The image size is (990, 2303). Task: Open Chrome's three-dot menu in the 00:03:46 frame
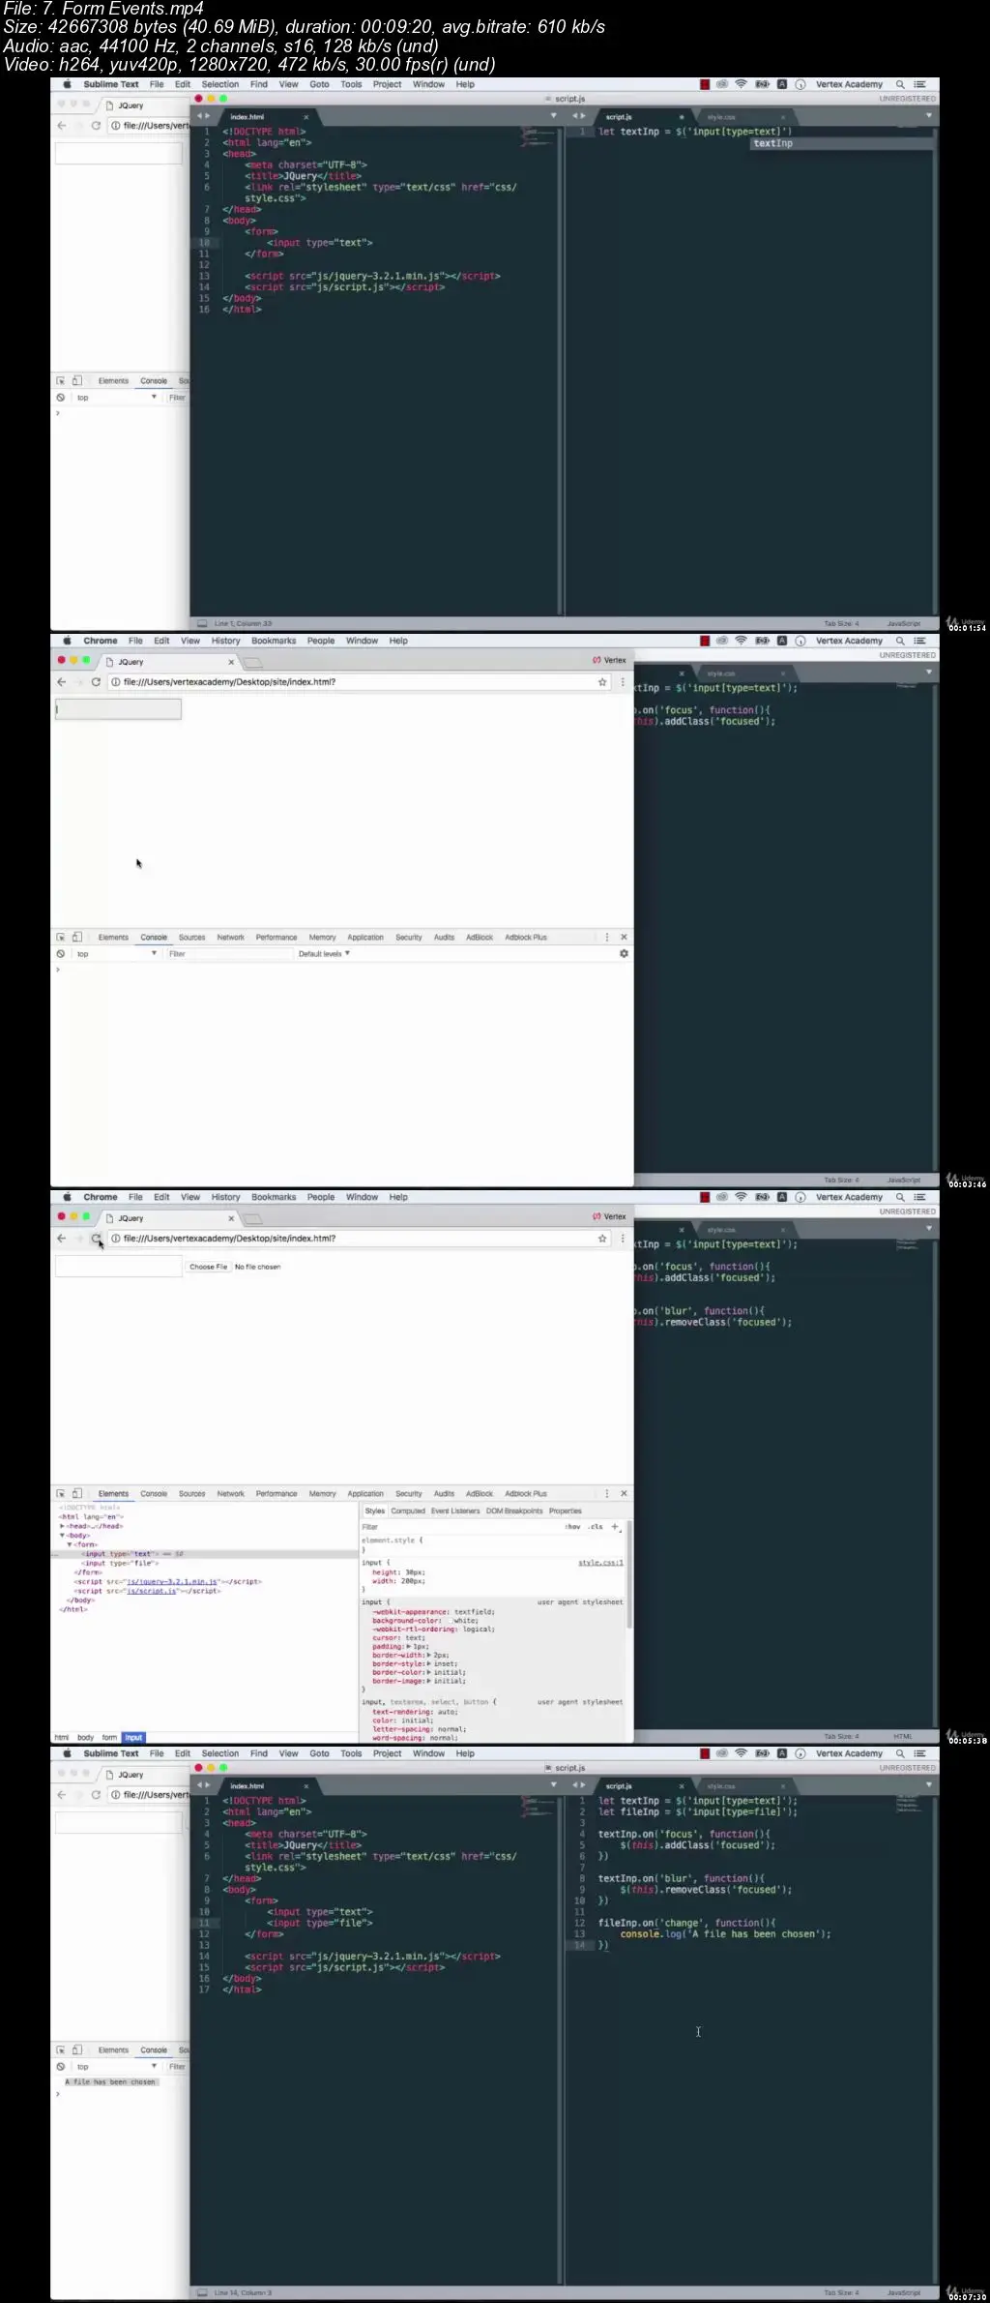click(623, 682)
